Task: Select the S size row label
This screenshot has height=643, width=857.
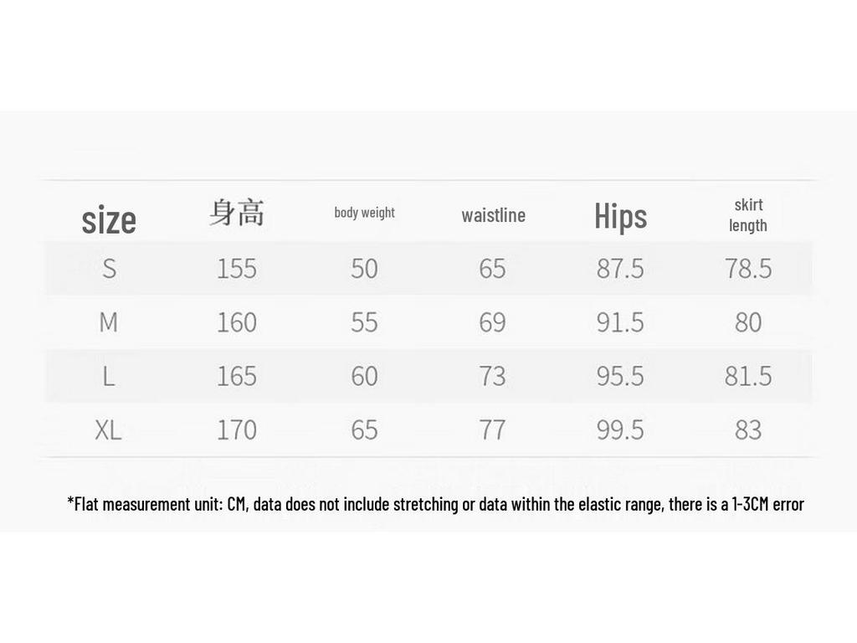Action: pyautogui.click(x=110, y=269)
